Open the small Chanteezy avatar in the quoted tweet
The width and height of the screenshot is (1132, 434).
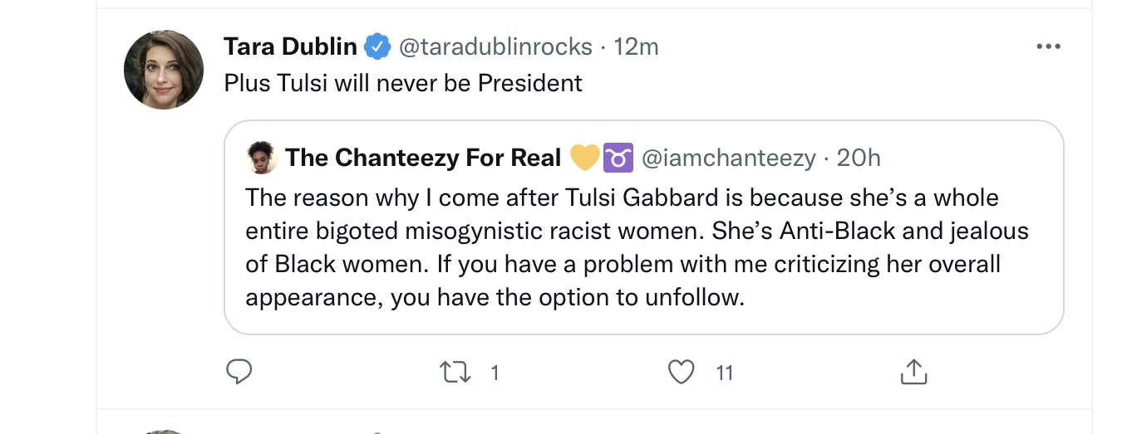click(x=263, y=158)
